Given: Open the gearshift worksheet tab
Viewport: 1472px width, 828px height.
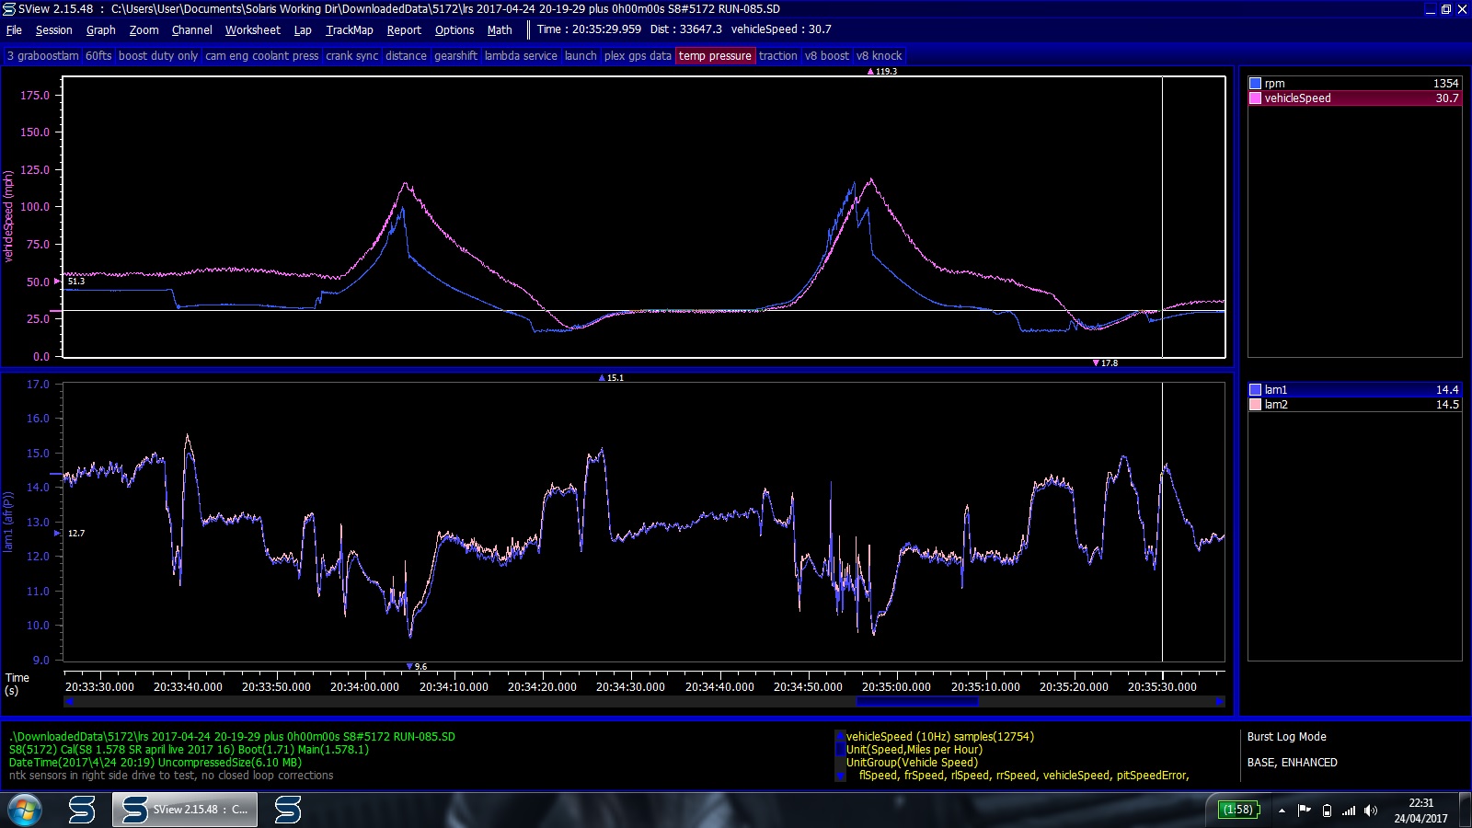Looking at the screenshot, I should (x=455, y=56).
